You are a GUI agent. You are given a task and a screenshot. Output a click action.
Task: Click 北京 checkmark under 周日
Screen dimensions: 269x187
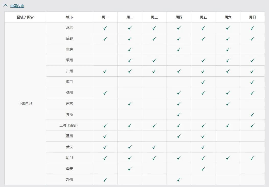[x=252, y=28]
